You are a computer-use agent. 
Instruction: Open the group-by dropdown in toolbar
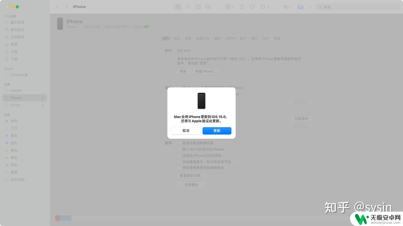tap(230, 7)
